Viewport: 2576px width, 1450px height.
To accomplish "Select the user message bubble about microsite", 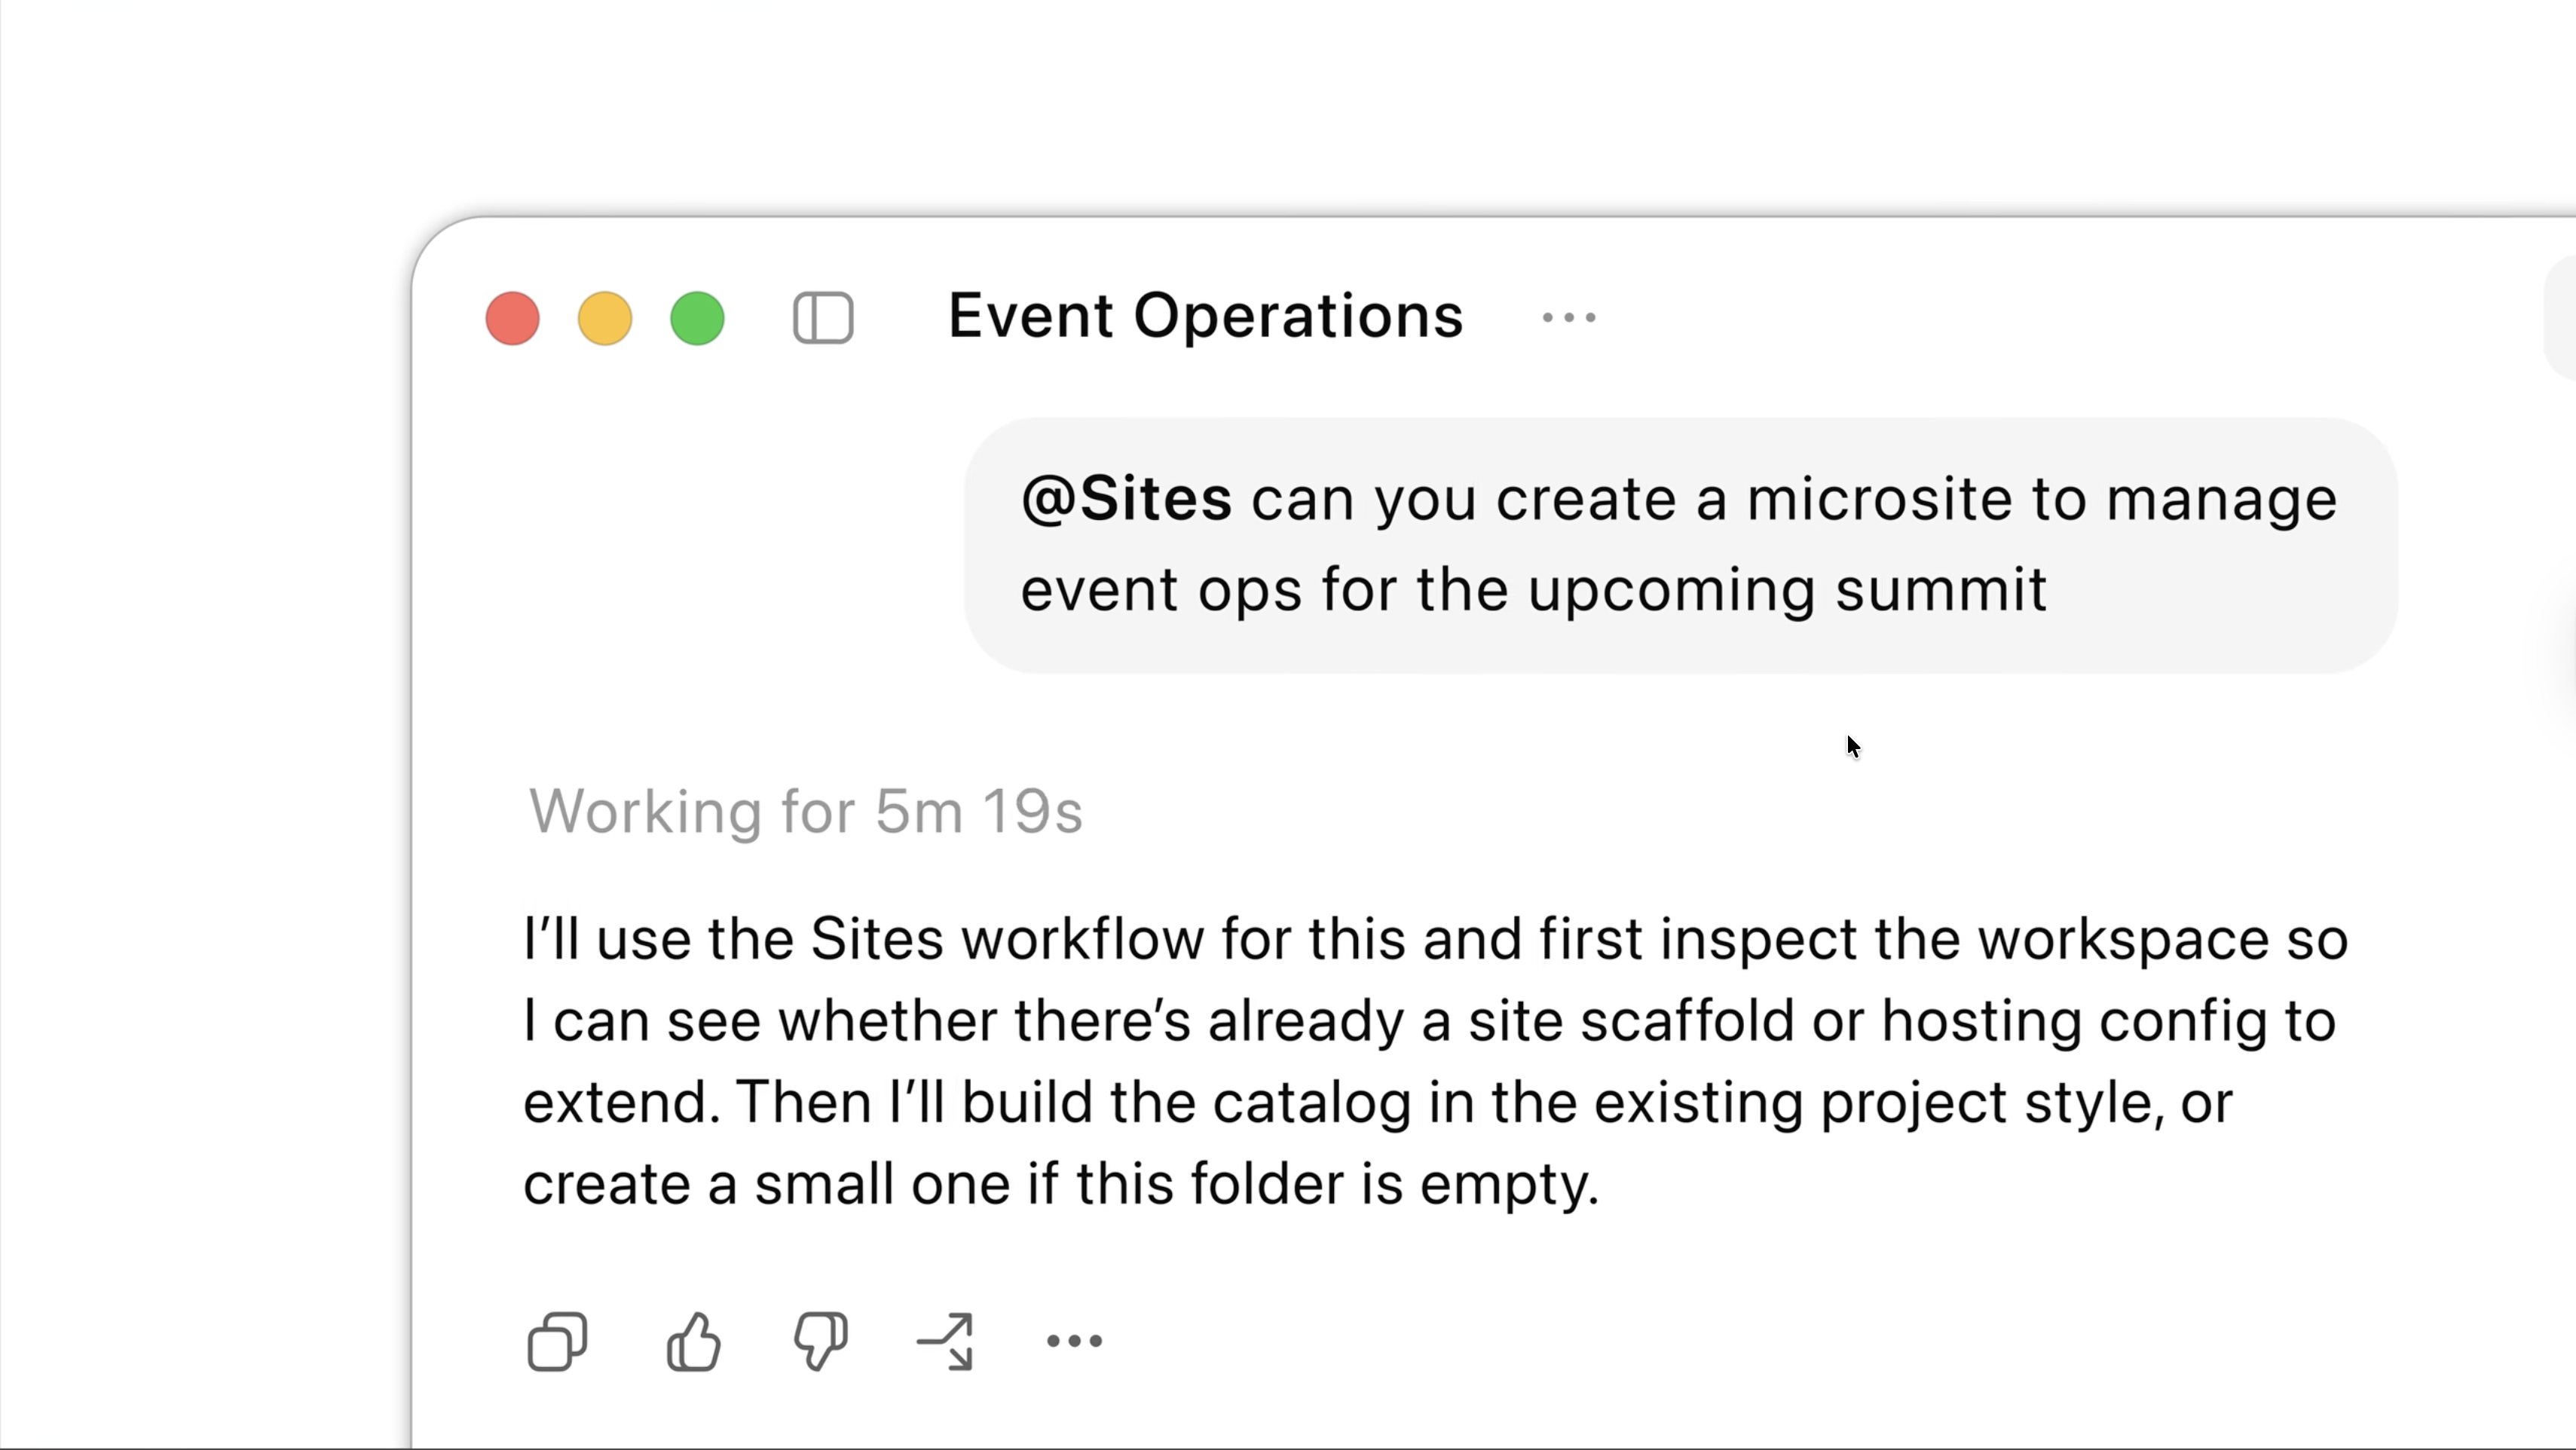I will coord(1680,545).
